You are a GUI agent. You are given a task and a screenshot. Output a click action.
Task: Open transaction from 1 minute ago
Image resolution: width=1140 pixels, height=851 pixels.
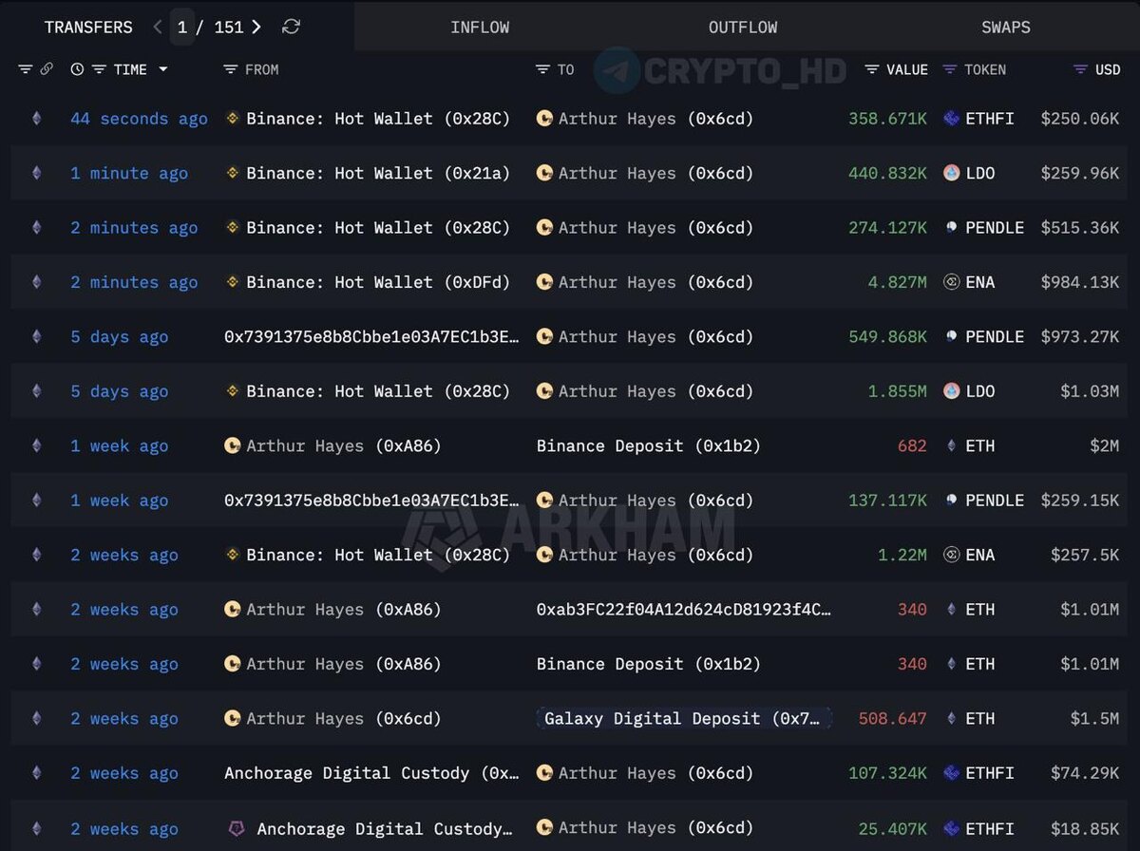(x=129, y=173)
